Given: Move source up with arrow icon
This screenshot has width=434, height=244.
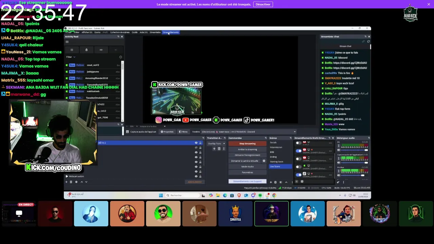Looking at the screenshot, I should point(82,182).
